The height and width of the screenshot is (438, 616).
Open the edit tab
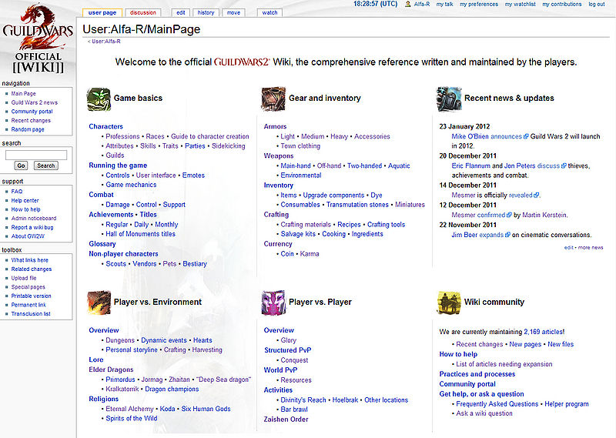pyautogui.click(x=181, y=12)
